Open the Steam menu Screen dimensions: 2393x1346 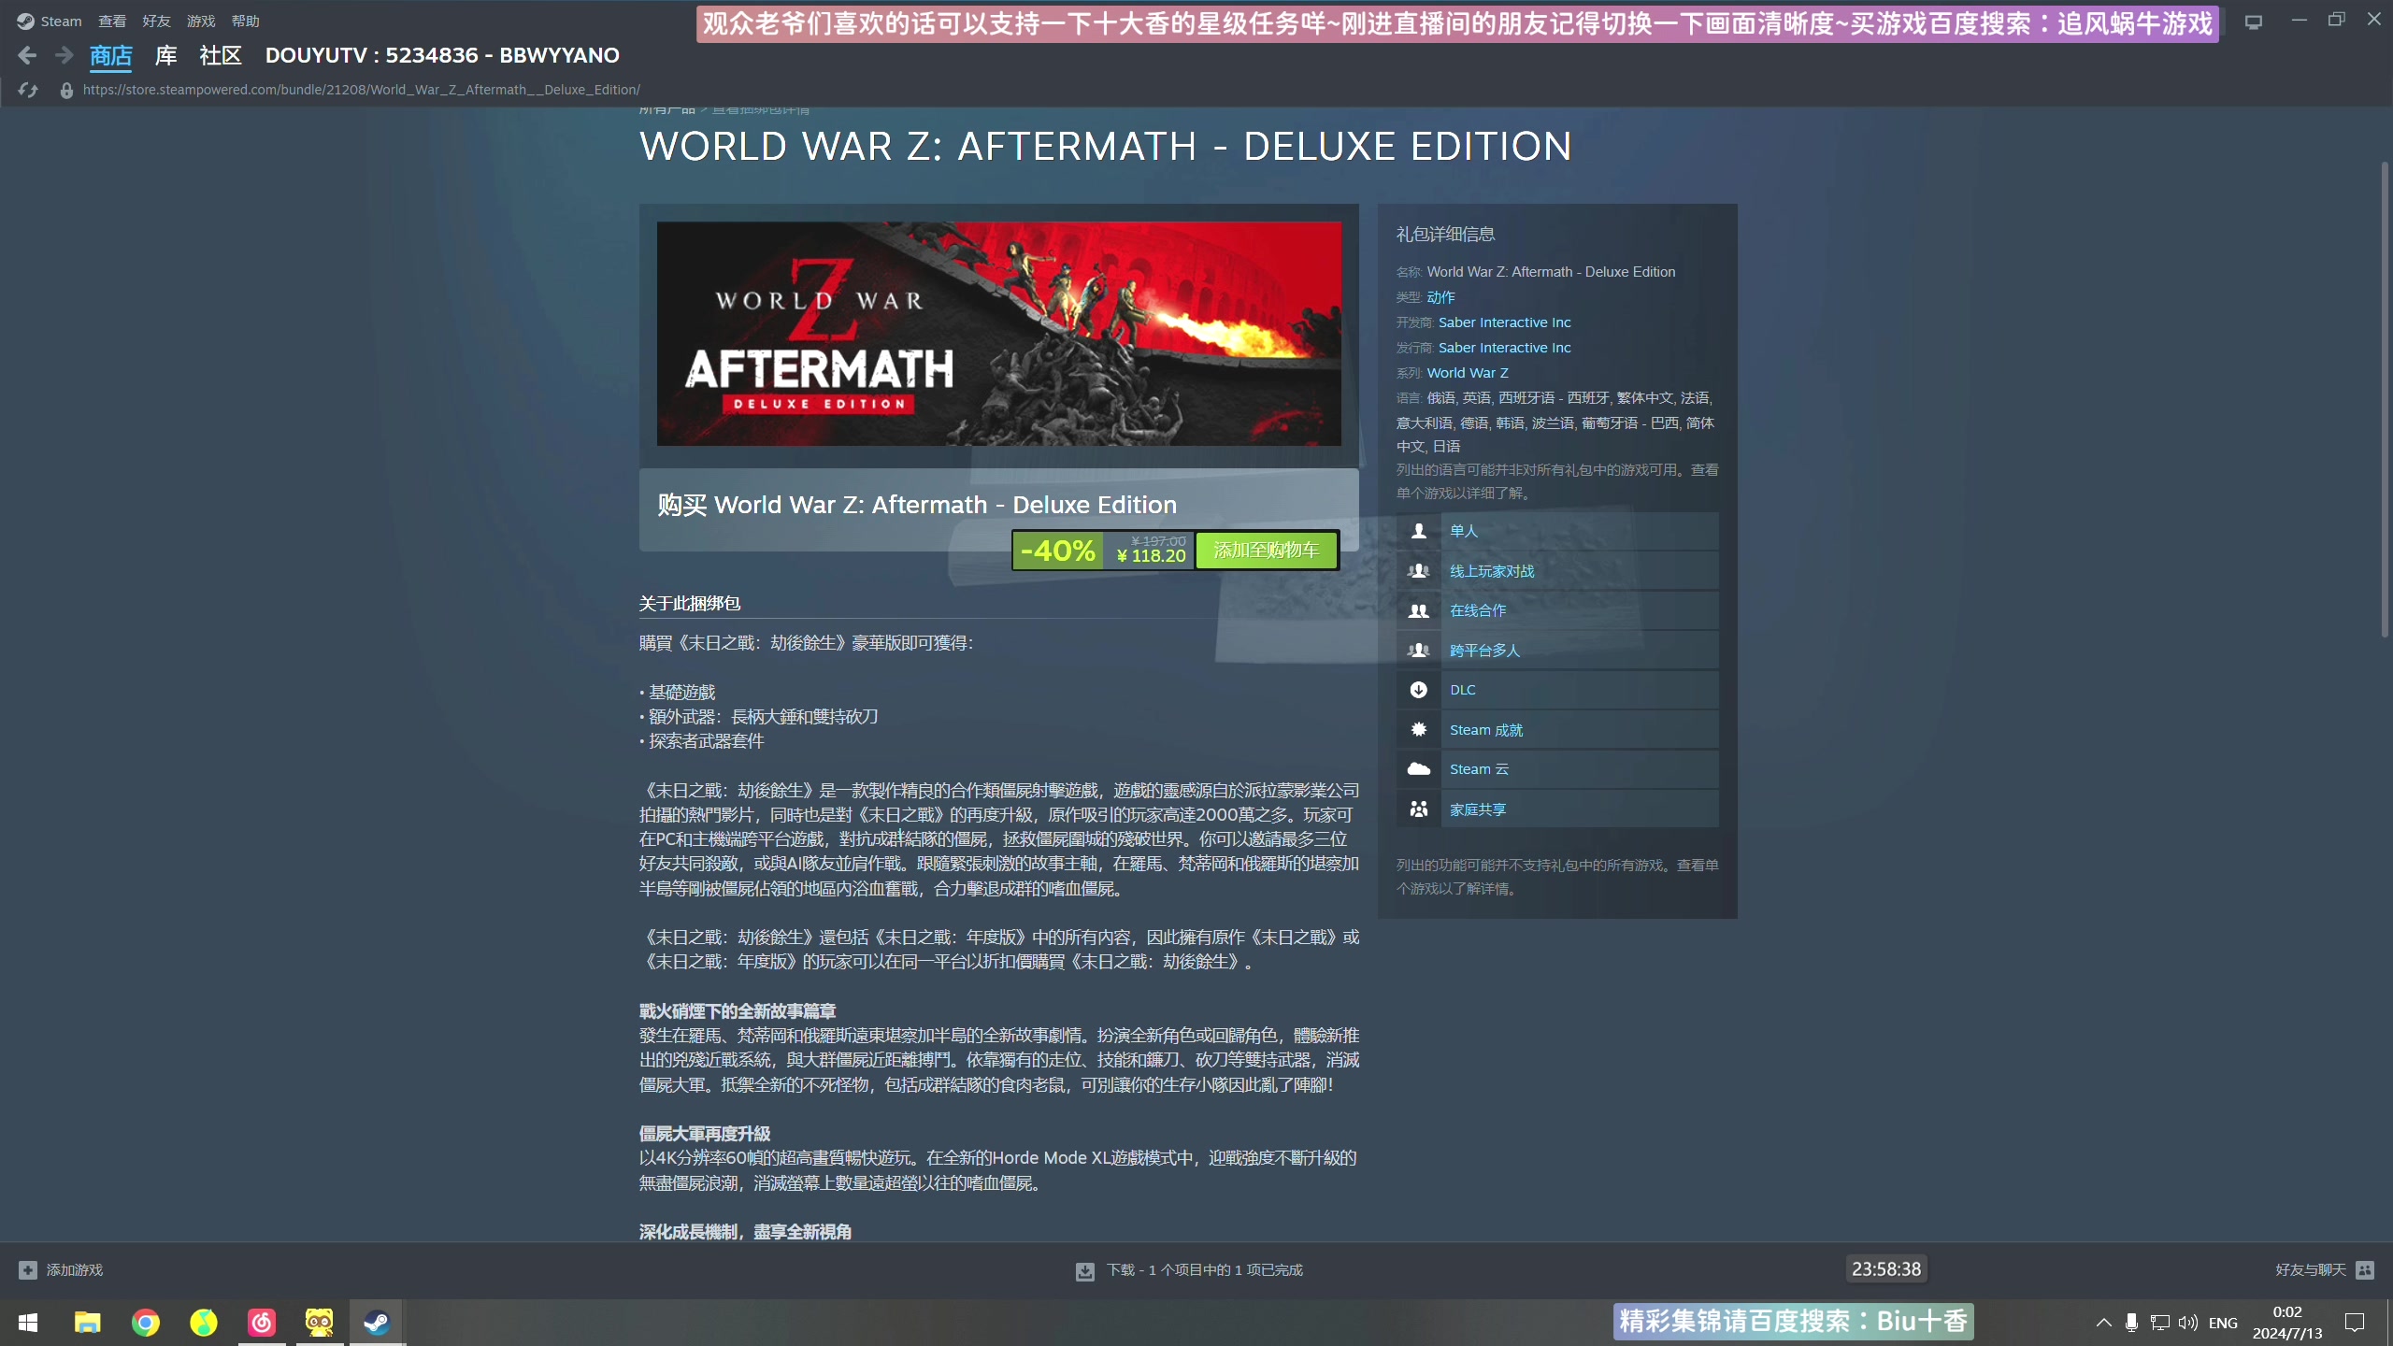coord(61,21)
